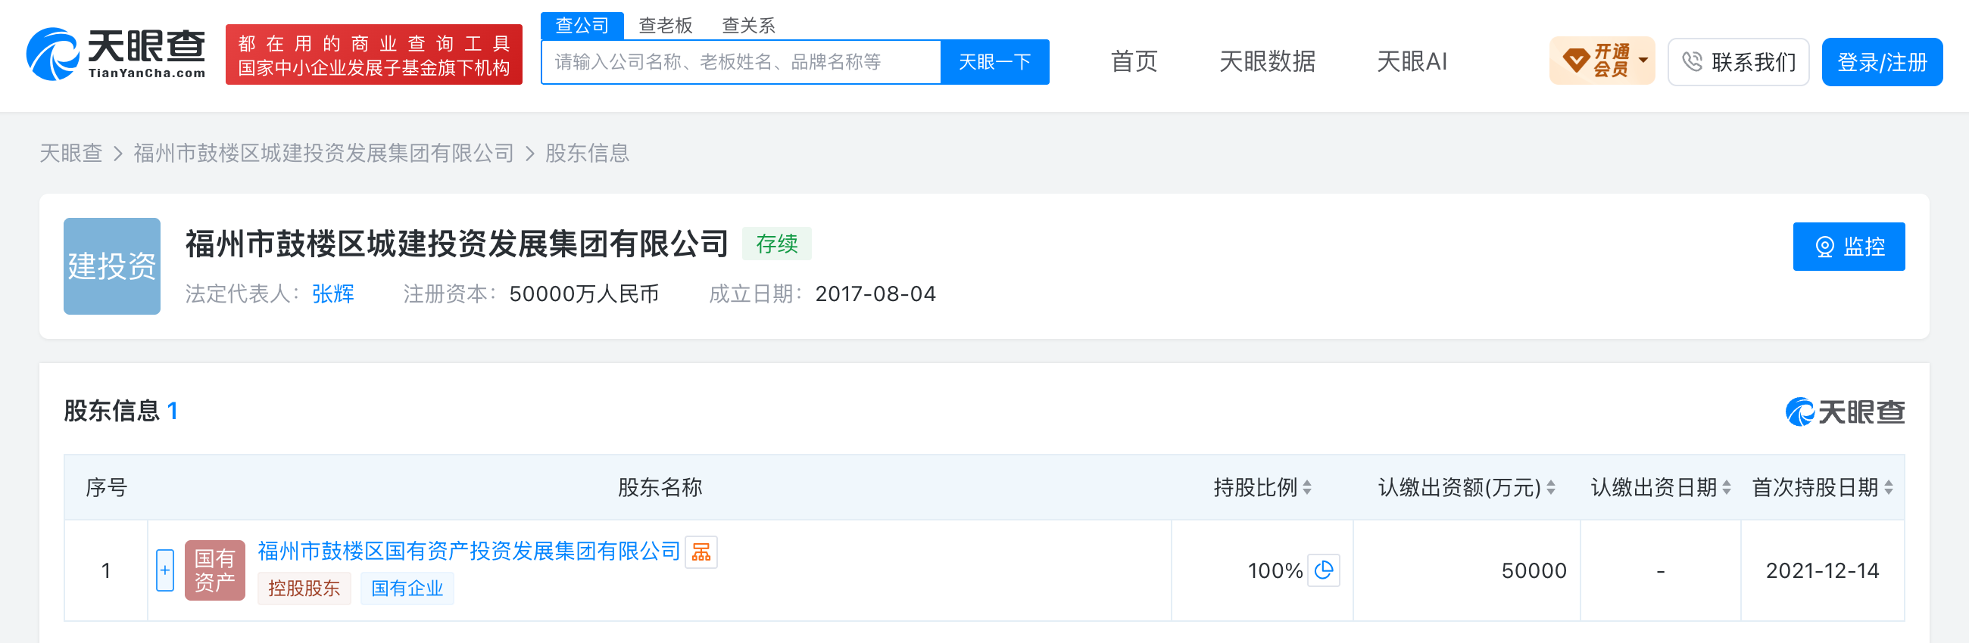
Task: Click the 天眼一下 search button
Action: coord(994,62)
